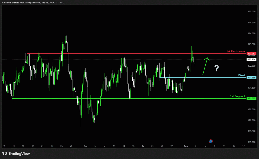Click the Pivot label
The height and width of the screenshot is (159, 259).
pos(242,75)
